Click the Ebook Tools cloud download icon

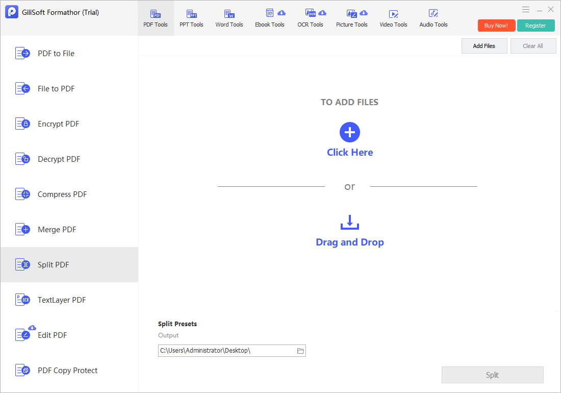282,13
